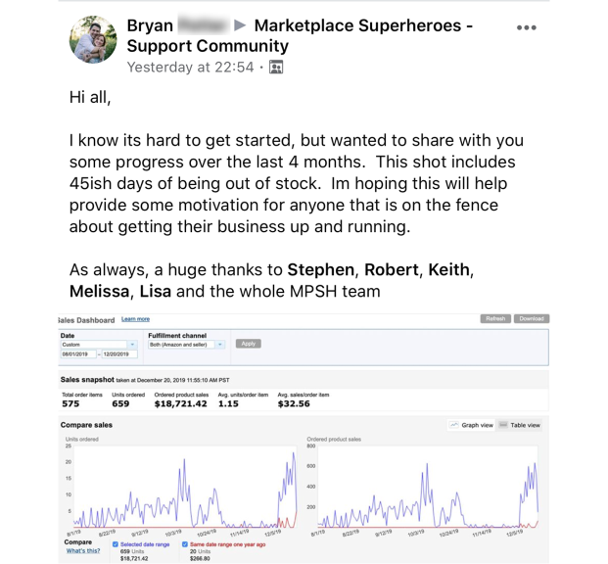This screenshot has height=564, width=608.
Task: Click the Melissa tagged name
Action: point(100,291)
